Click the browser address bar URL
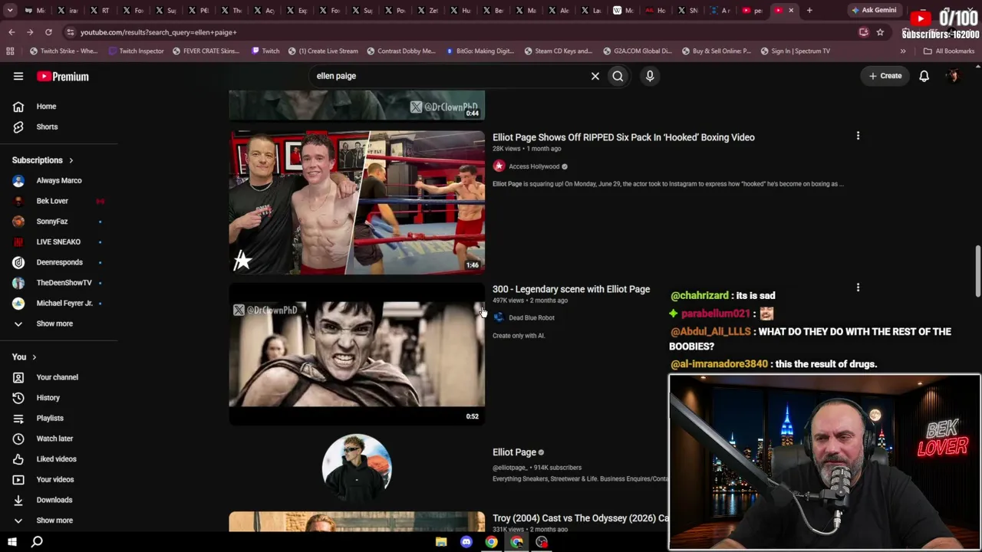982x552 pixels. pyautogui.click(x=158, y=32)
